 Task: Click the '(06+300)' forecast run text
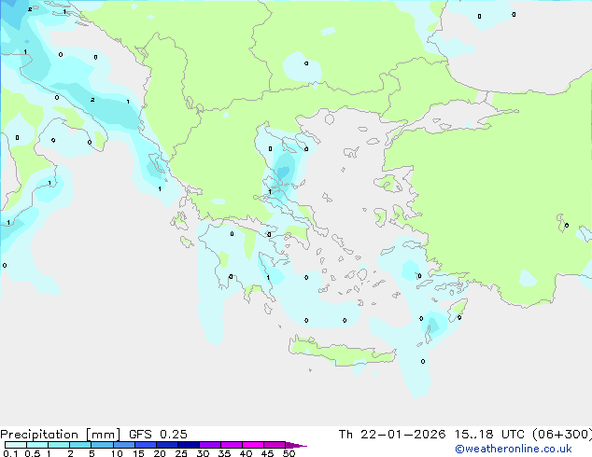[562, 435]
